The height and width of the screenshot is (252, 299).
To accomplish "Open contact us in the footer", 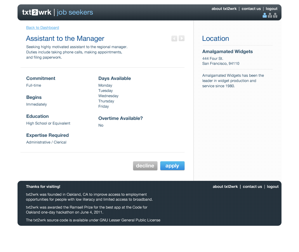I will click(252, 186).
